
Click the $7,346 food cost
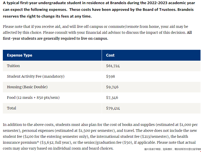(112, 98)
